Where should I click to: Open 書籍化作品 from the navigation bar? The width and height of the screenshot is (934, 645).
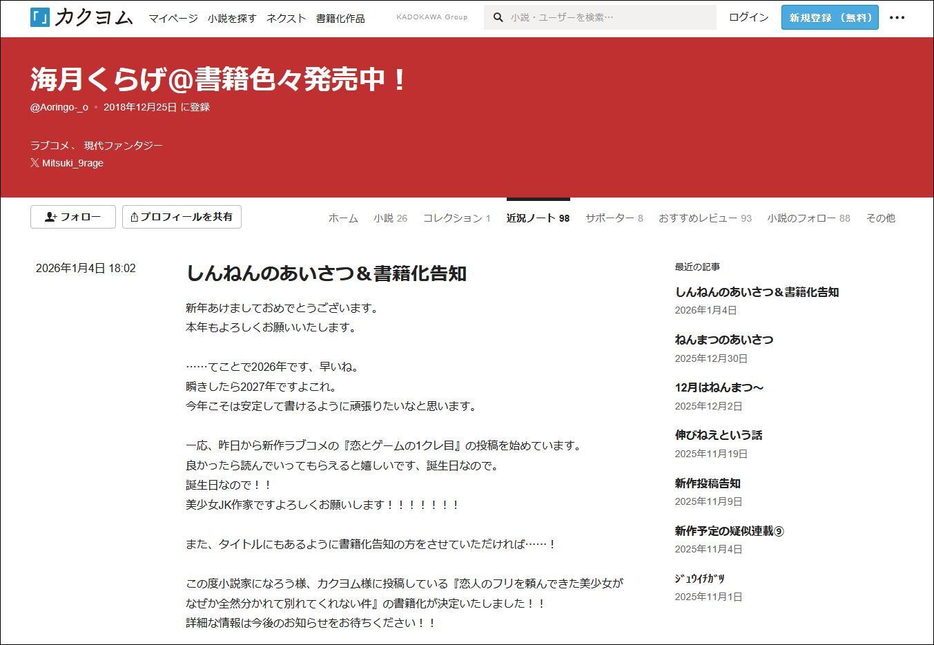340,19
